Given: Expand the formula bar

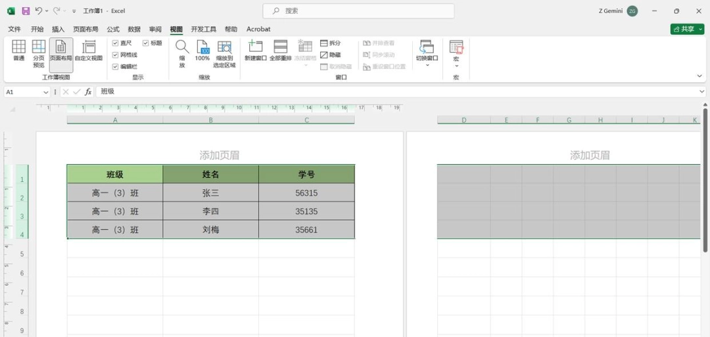Looking at the screenshot, I should pos(701,92).
